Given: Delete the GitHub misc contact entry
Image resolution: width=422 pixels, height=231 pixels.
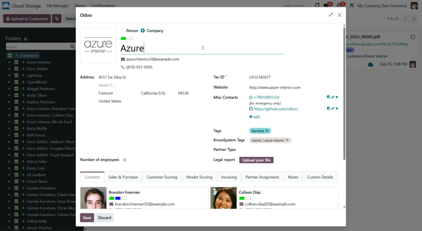Looking at the screenshot, I should [x=337, y=109].
